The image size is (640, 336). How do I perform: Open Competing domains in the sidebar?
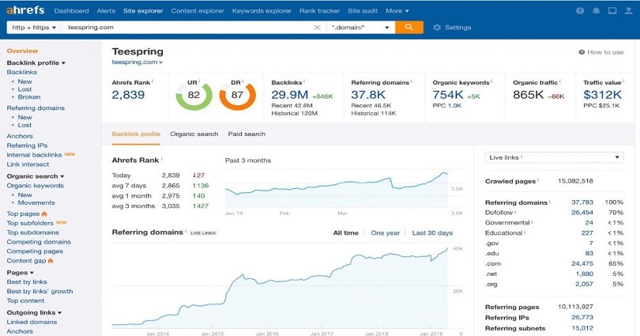pyautogui.click(x=39, y=242)
